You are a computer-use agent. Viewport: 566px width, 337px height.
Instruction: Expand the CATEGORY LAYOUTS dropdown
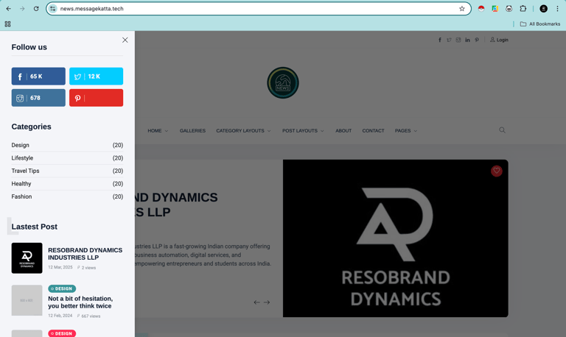(243, 130)
